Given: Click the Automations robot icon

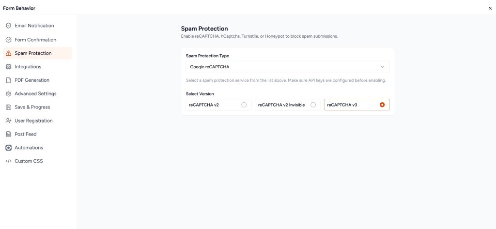Looking at the screenshot, I should coord(8,148).
